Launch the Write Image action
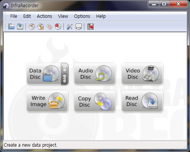The width and height of the screenshot is (190, 152). (47, 101)
